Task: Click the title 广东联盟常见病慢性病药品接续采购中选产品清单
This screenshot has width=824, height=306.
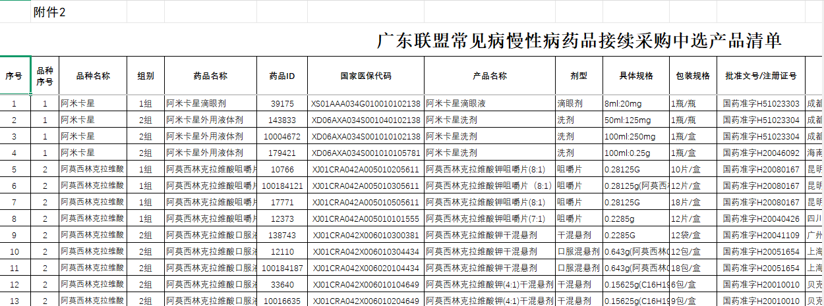Action: tap(579, 41)
